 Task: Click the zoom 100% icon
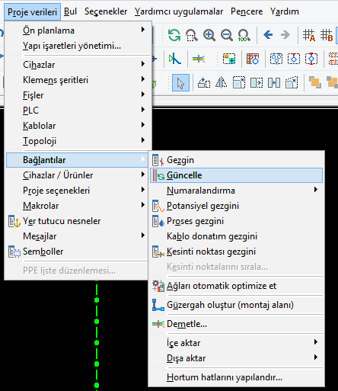244,35
